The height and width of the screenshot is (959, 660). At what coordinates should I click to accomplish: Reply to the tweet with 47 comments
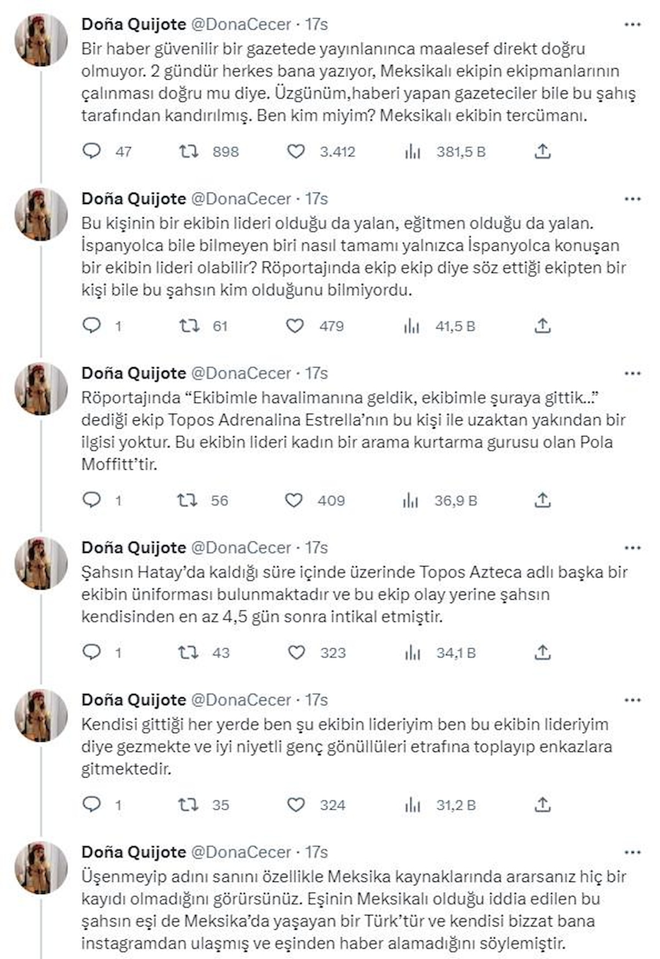click(91, 151)
